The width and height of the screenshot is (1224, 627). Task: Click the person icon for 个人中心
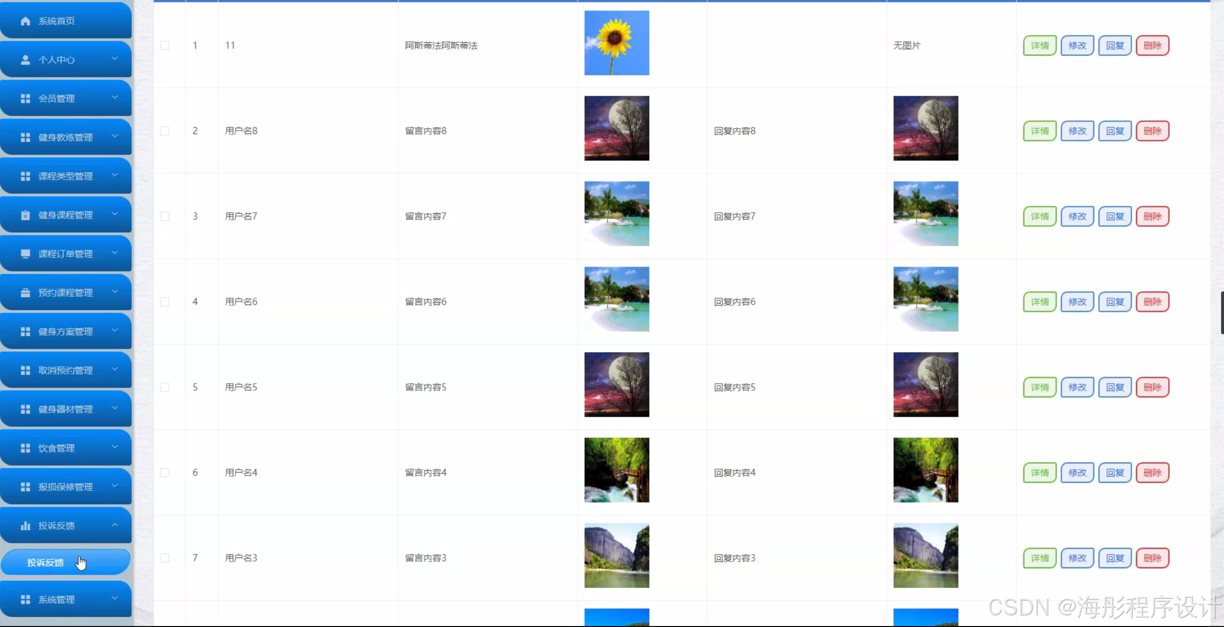26,60
